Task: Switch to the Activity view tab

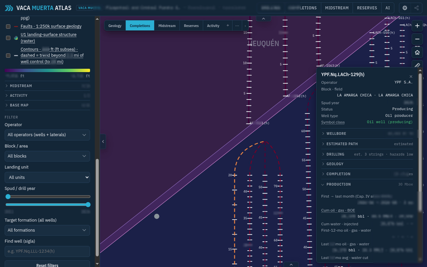Action: (213, 26)
